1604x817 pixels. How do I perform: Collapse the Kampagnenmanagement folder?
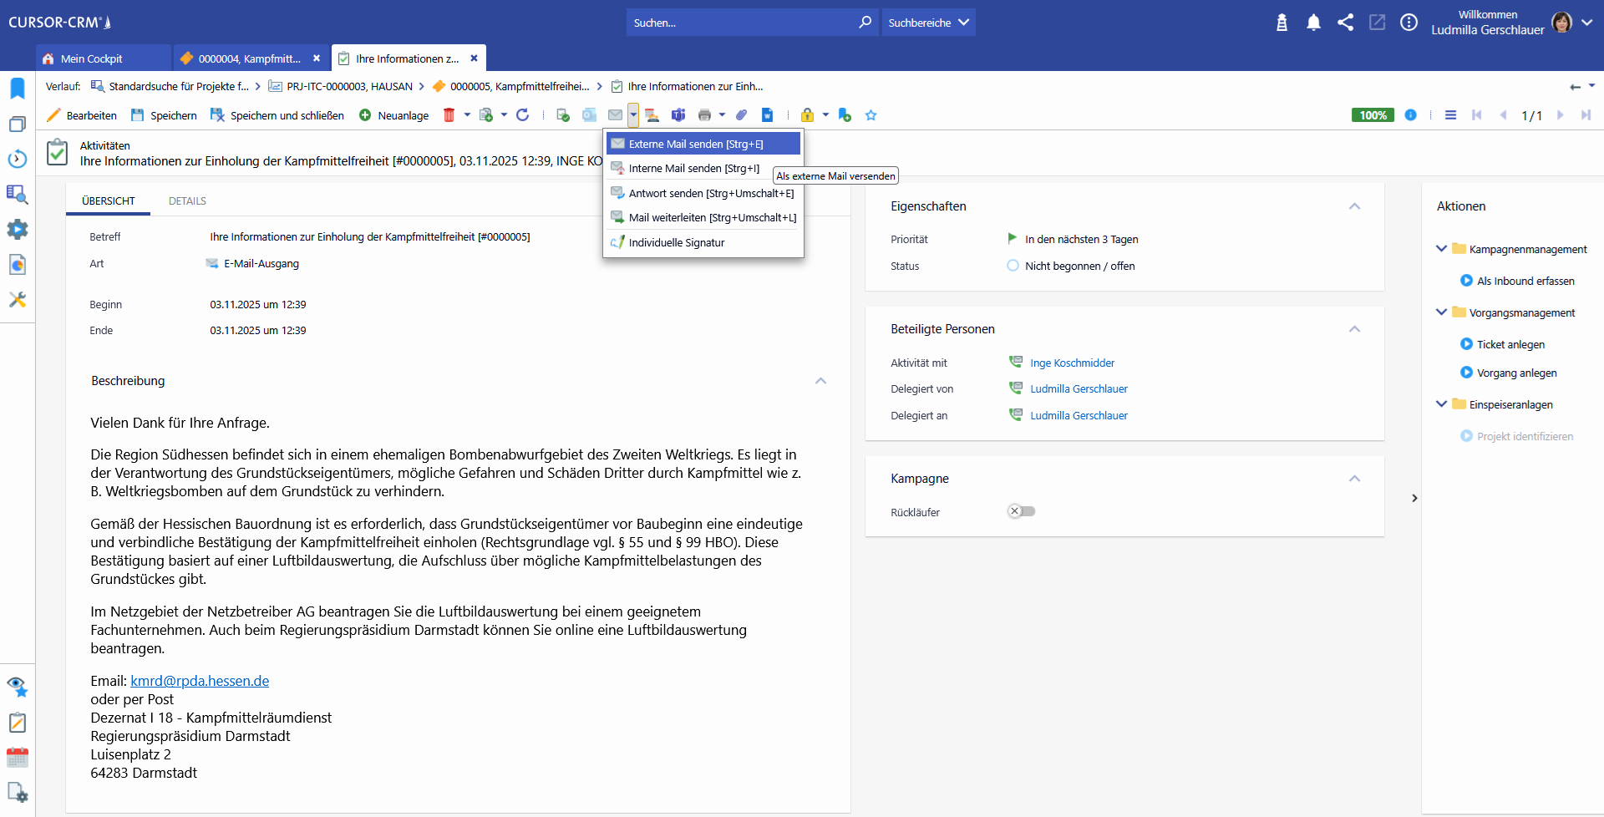coord(1441,249)
